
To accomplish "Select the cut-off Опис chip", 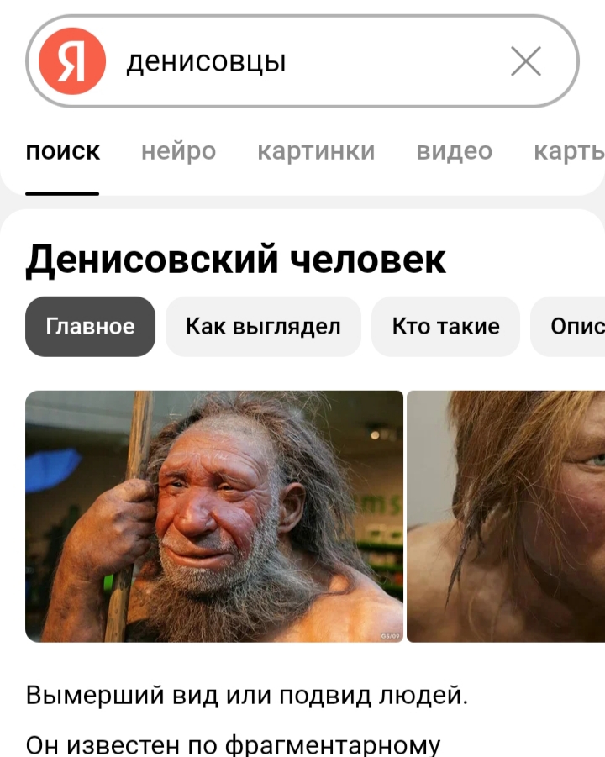I will pyautogui.click(x=568, y=326).
